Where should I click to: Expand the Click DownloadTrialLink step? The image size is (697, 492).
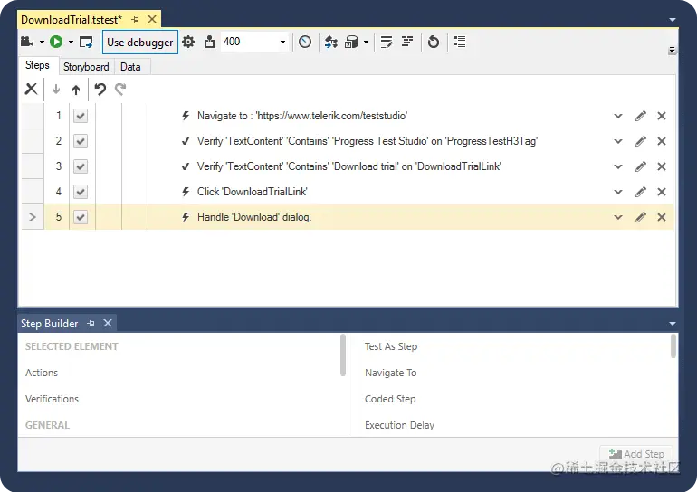coord(618,193)
